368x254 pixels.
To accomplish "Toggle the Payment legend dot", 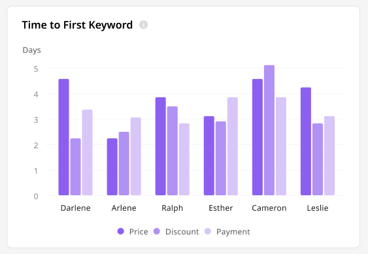I will (208, 231).
